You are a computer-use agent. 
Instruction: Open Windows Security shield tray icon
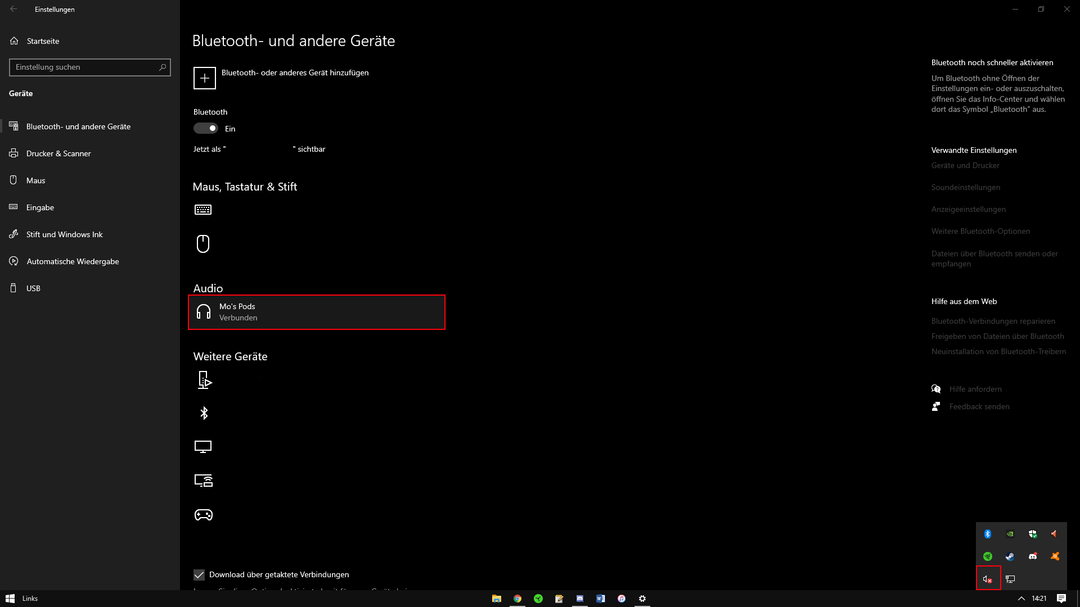coord(1033,534)
